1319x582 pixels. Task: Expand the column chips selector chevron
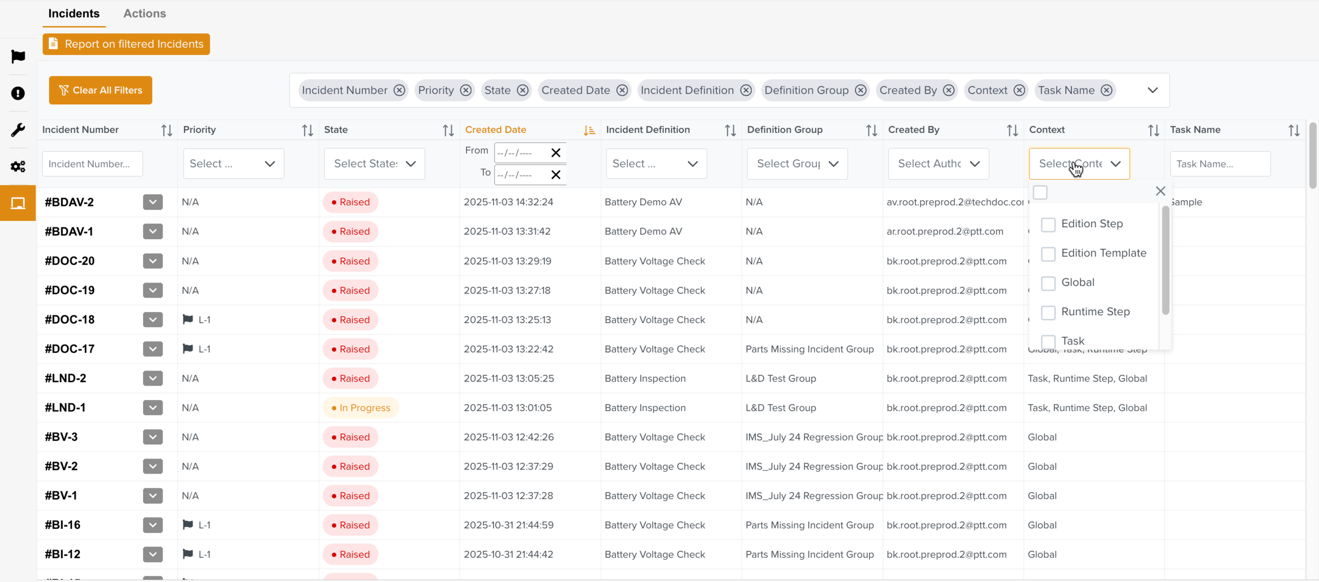pyautogui.click(x=1152, y=90)
